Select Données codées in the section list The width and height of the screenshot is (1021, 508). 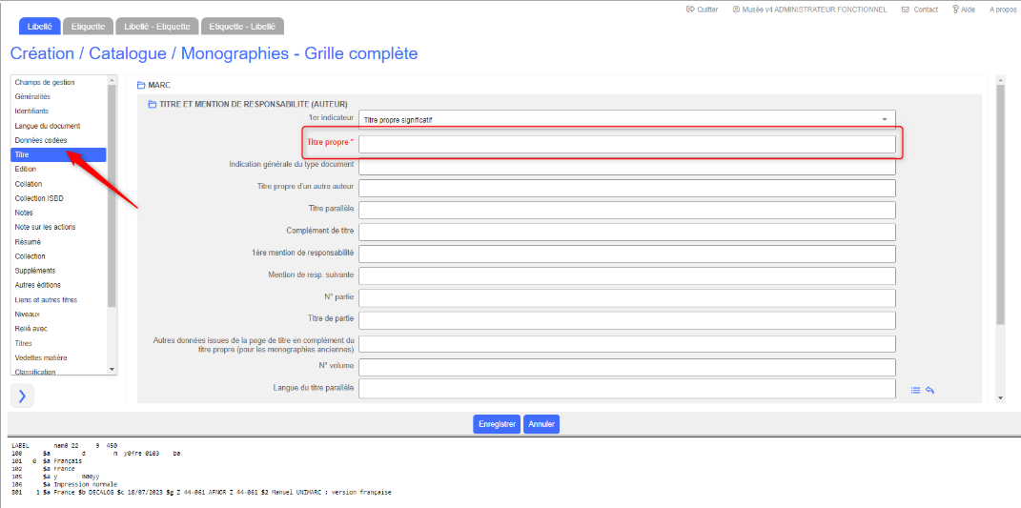41,140
